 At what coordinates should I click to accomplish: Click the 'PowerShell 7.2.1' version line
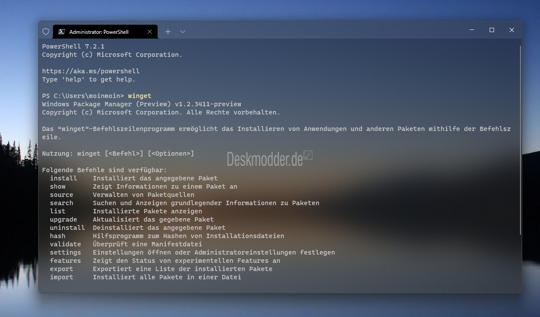click(73, 46)
